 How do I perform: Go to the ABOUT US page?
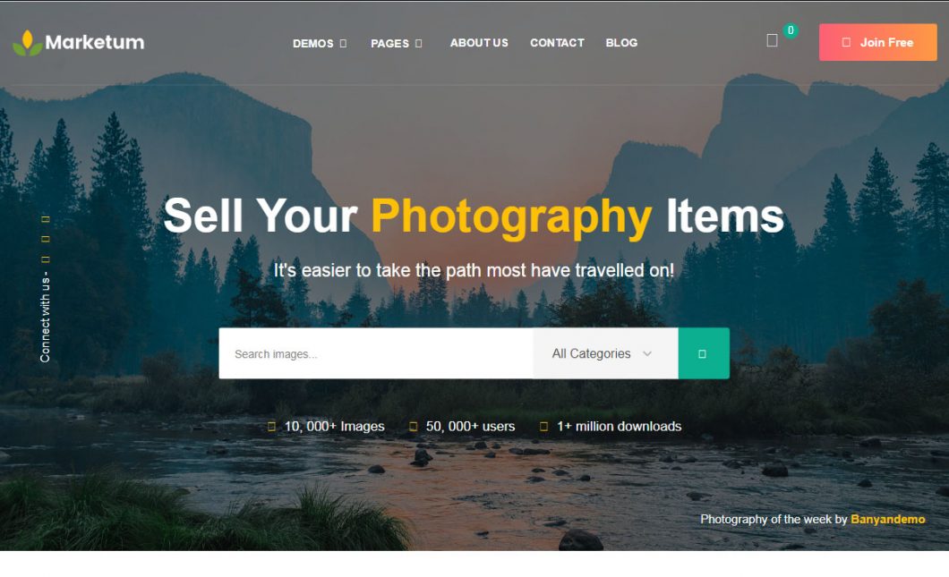click(x=479, y=43)
